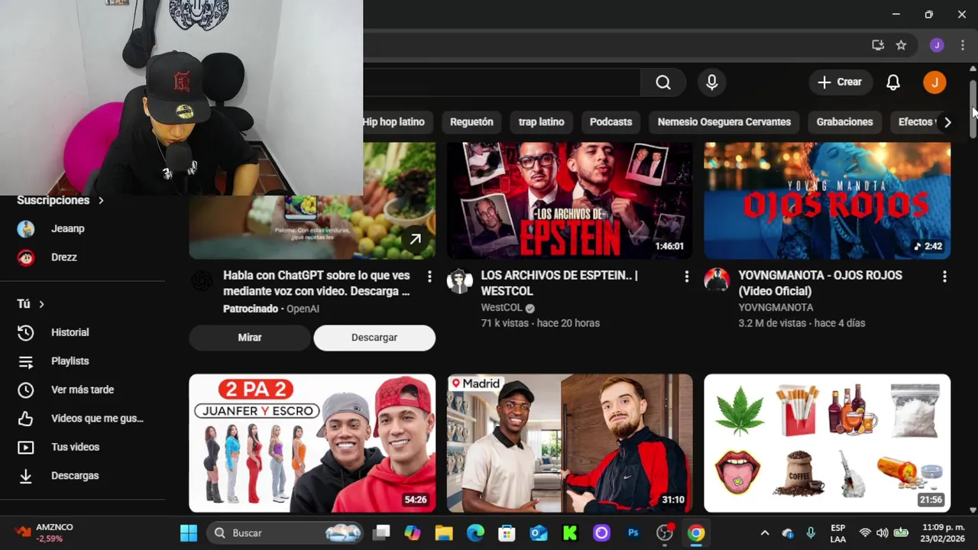Show hidden system tray icons

coord(765,533)
